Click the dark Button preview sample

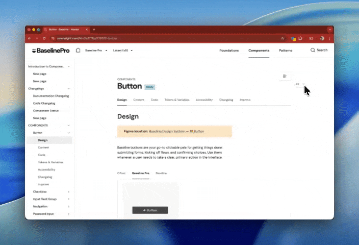(150, 210)
